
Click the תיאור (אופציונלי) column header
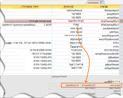pyautogui.click(x=26, y=7)
